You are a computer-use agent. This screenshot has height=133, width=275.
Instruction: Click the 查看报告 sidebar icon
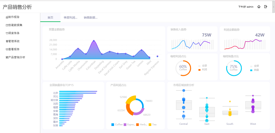tap(7, 49)
